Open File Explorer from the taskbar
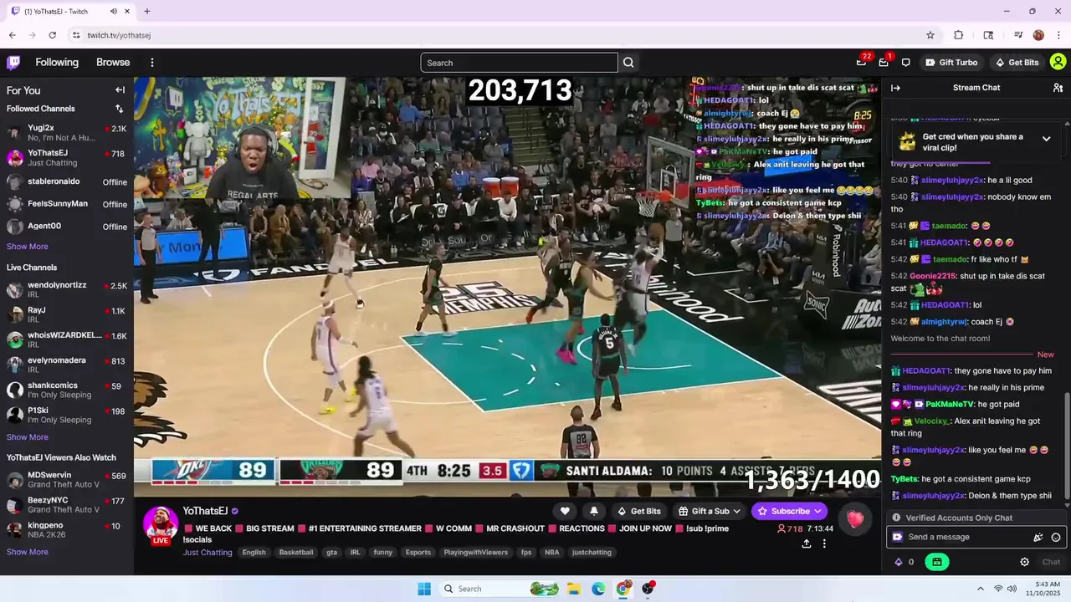 [574, 589]
